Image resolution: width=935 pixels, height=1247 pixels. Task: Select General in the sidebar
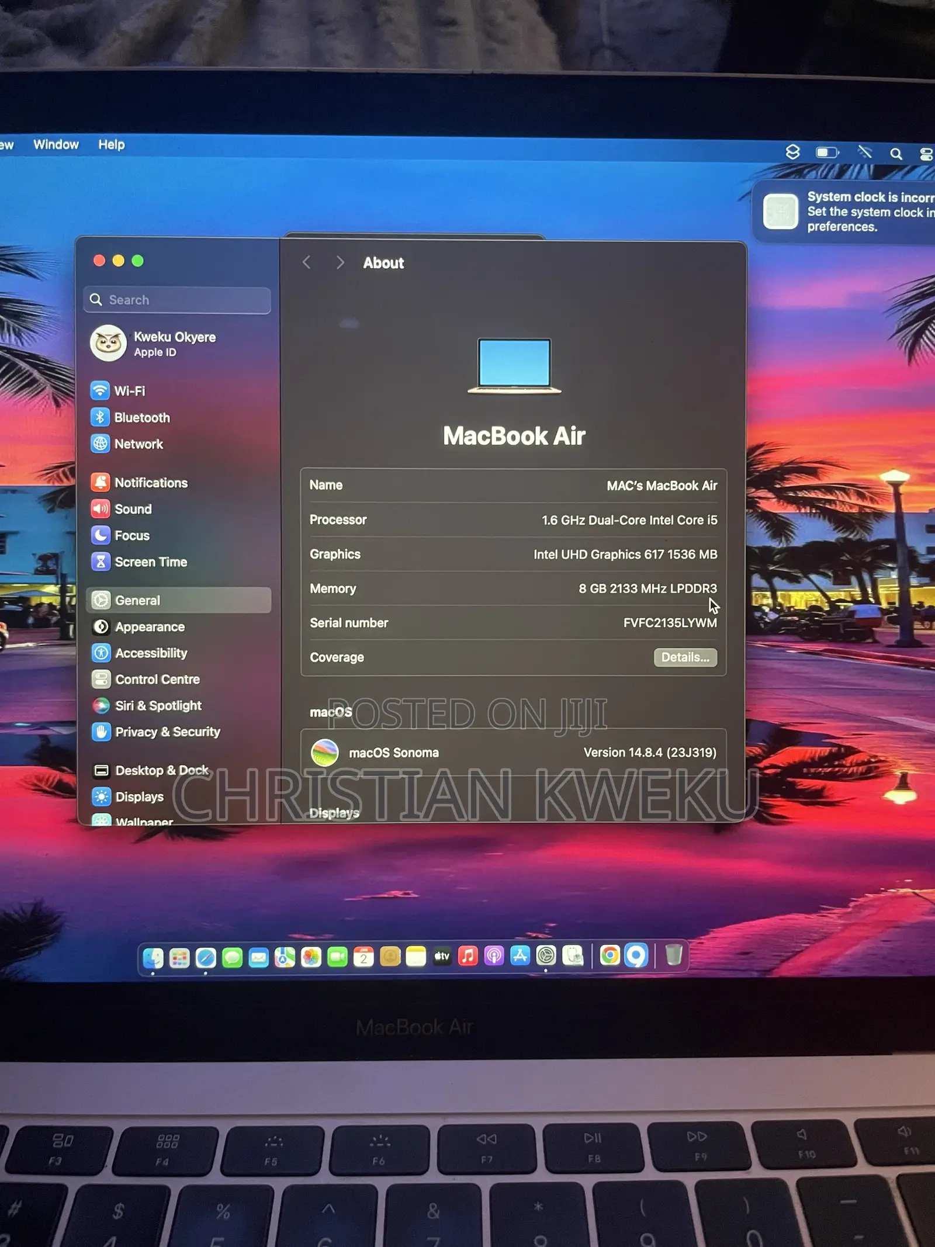tap(178, 600)
